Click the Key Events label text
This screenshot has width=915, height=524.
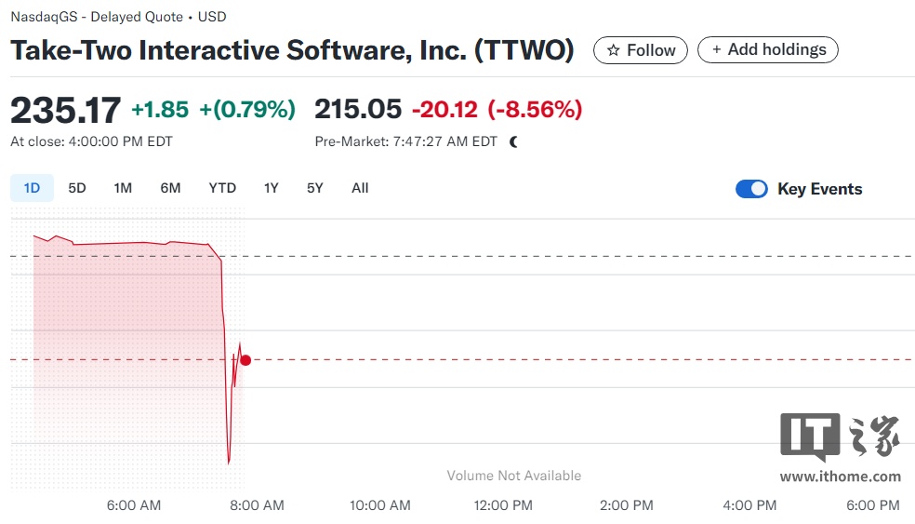coord(820,189)
